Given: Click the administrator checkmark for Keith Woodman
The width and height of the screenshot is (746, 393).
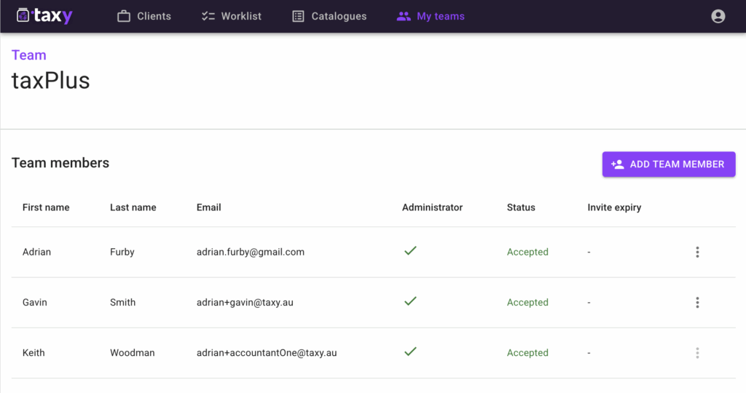Looking at the screenshot, I should pos(411,352).
